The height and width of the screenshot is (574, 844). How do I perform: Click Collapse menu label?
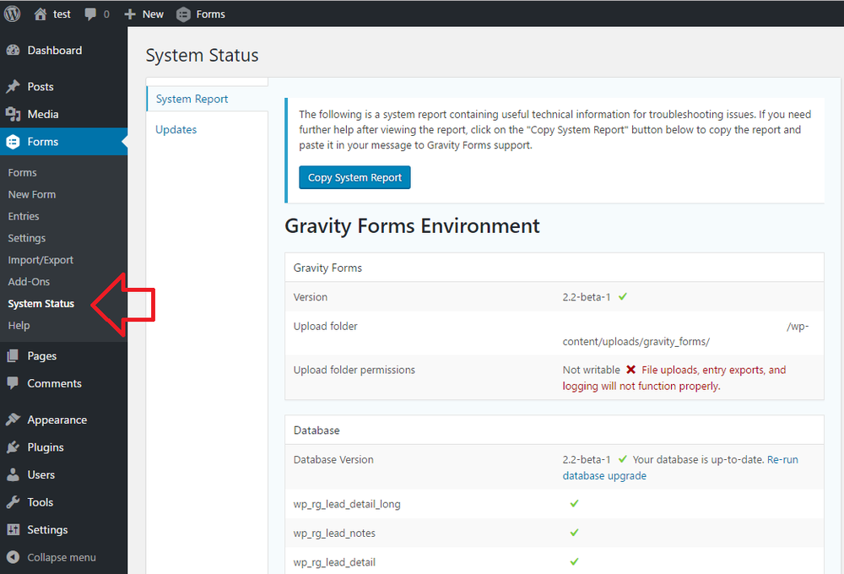62,557
